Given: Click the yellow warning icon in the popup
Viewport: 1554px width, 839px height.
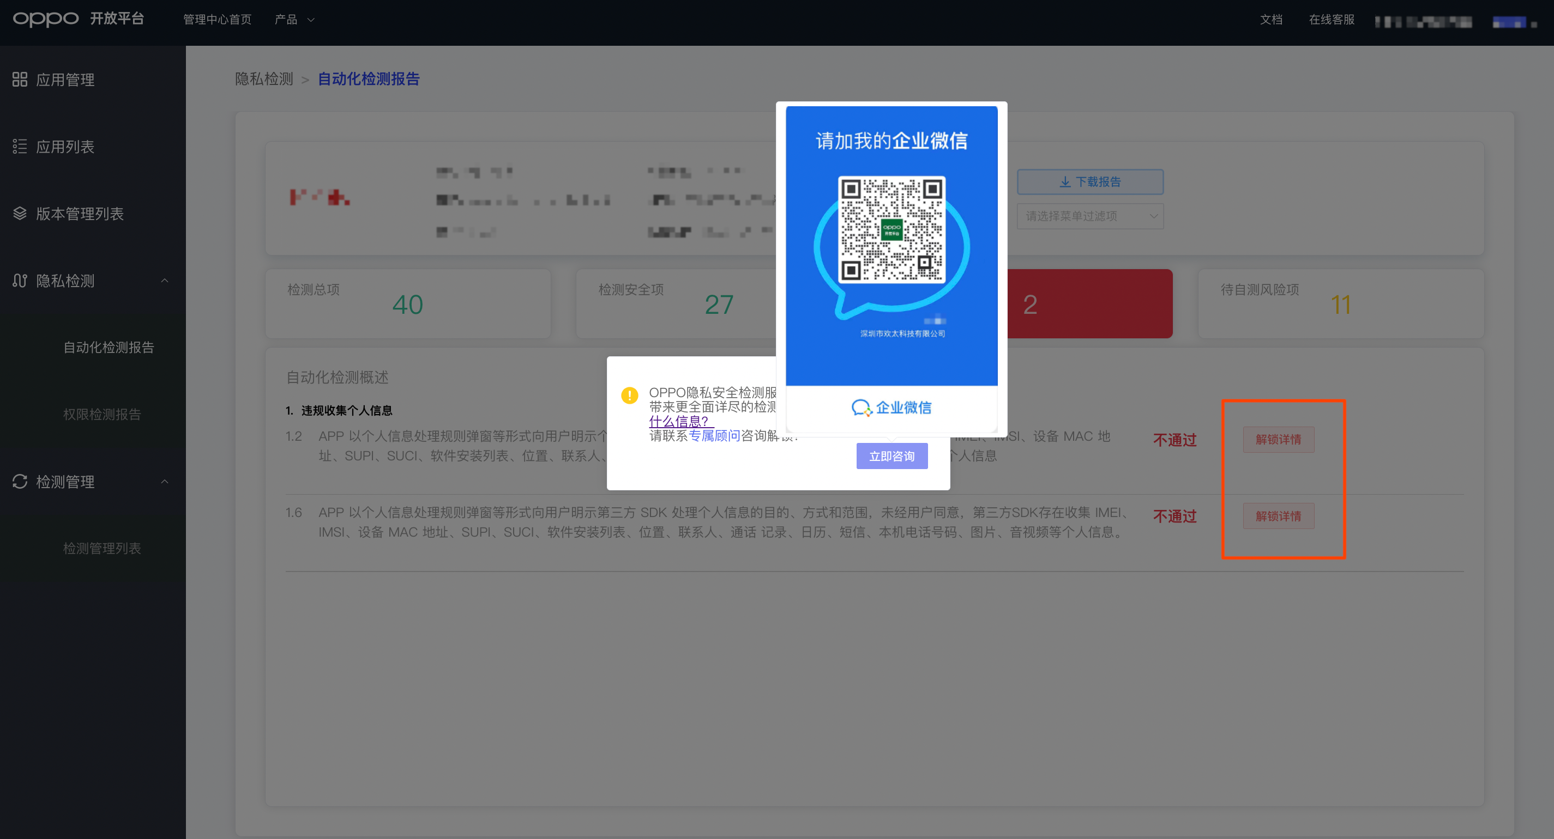Looking at the screenshot, I should click(630, 396).
